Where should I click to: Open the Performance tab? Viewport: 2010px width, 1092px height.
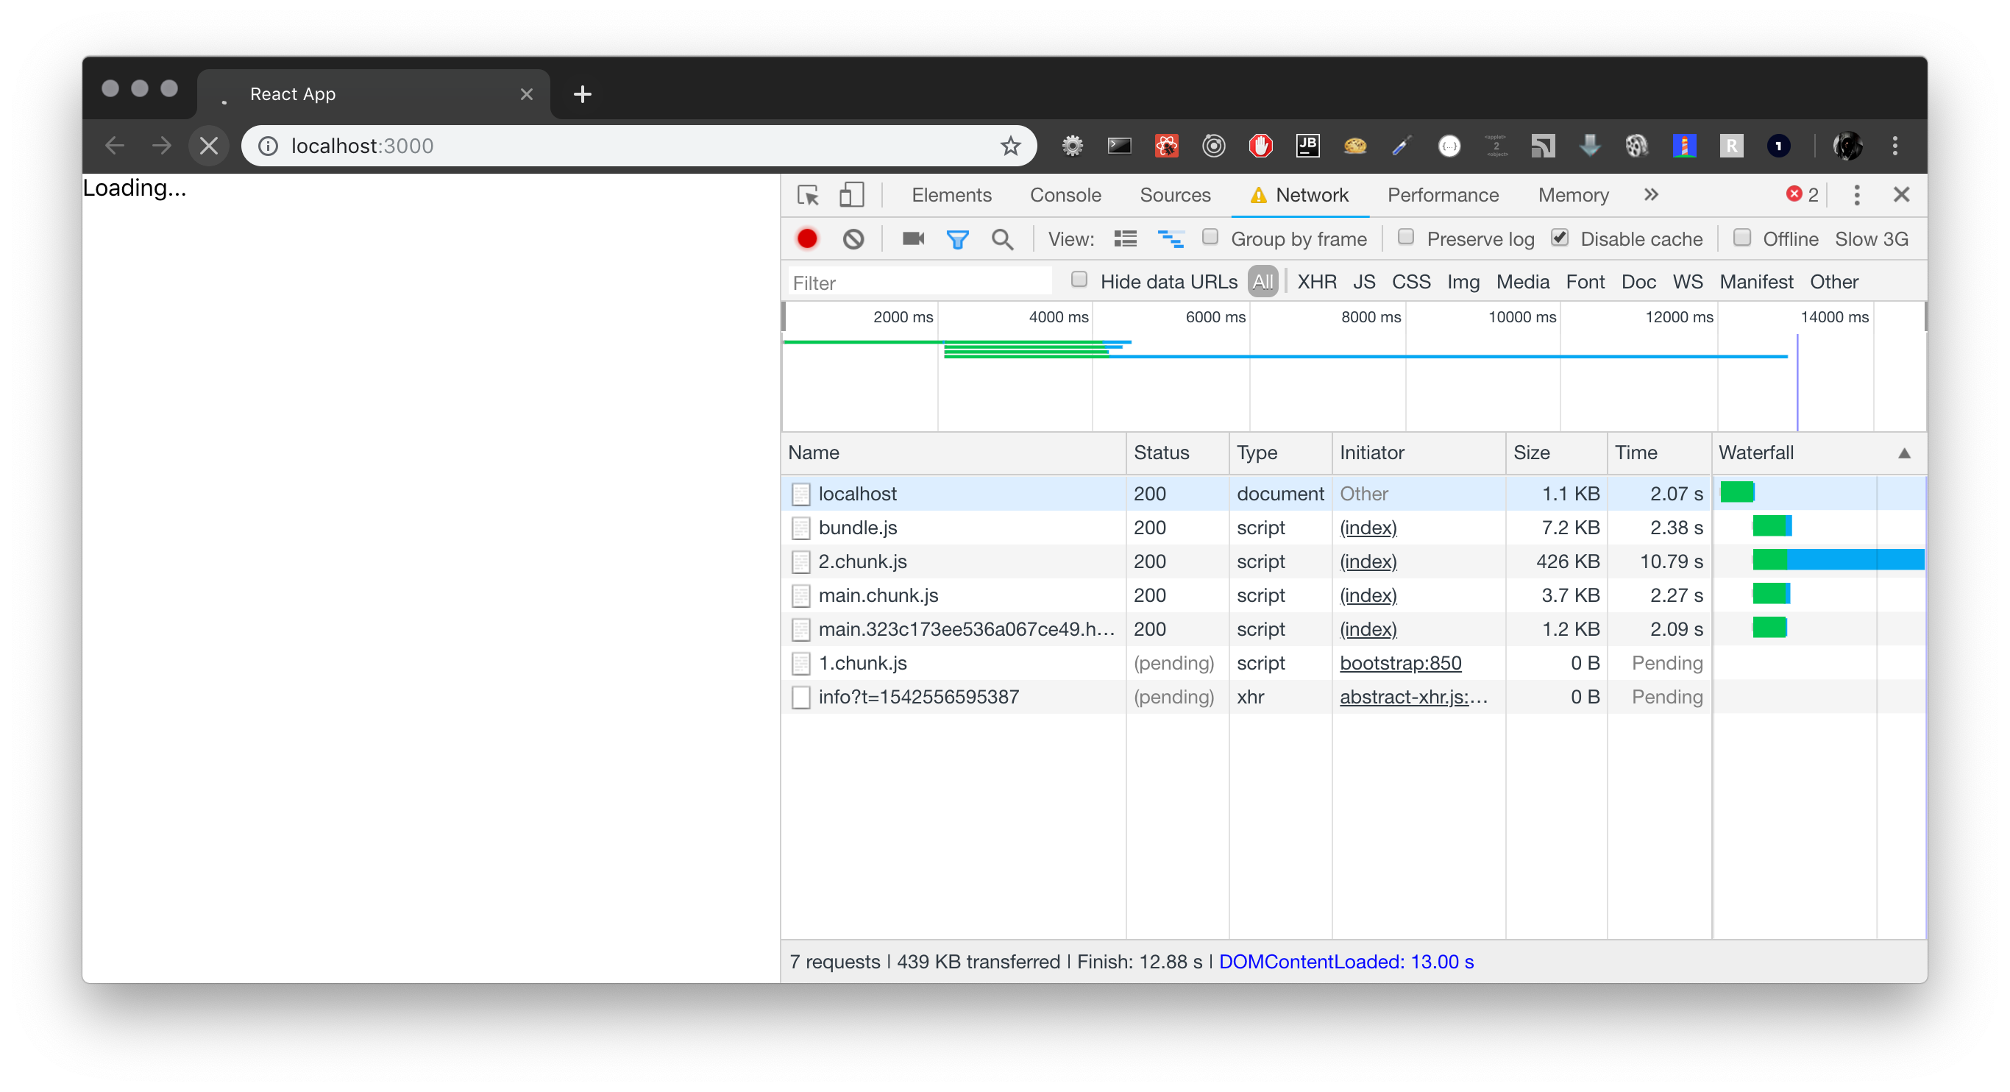tap(1443, 195)
